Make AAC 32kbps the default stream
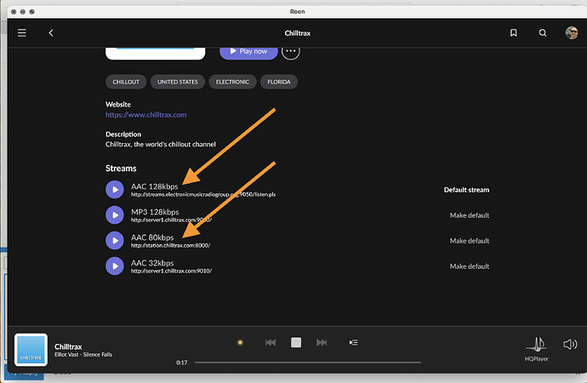Screen dimensions: 587x383 click(470, 266)
